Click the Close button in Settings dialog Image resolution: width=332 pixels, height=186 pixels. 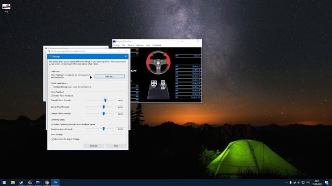[116, 146]
